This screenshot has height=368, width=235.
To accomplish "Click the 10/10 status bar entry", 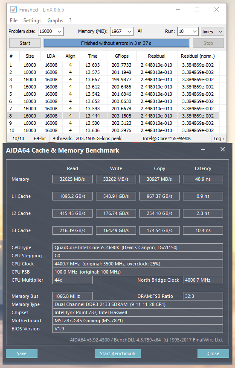I will (x=18, y=138).
